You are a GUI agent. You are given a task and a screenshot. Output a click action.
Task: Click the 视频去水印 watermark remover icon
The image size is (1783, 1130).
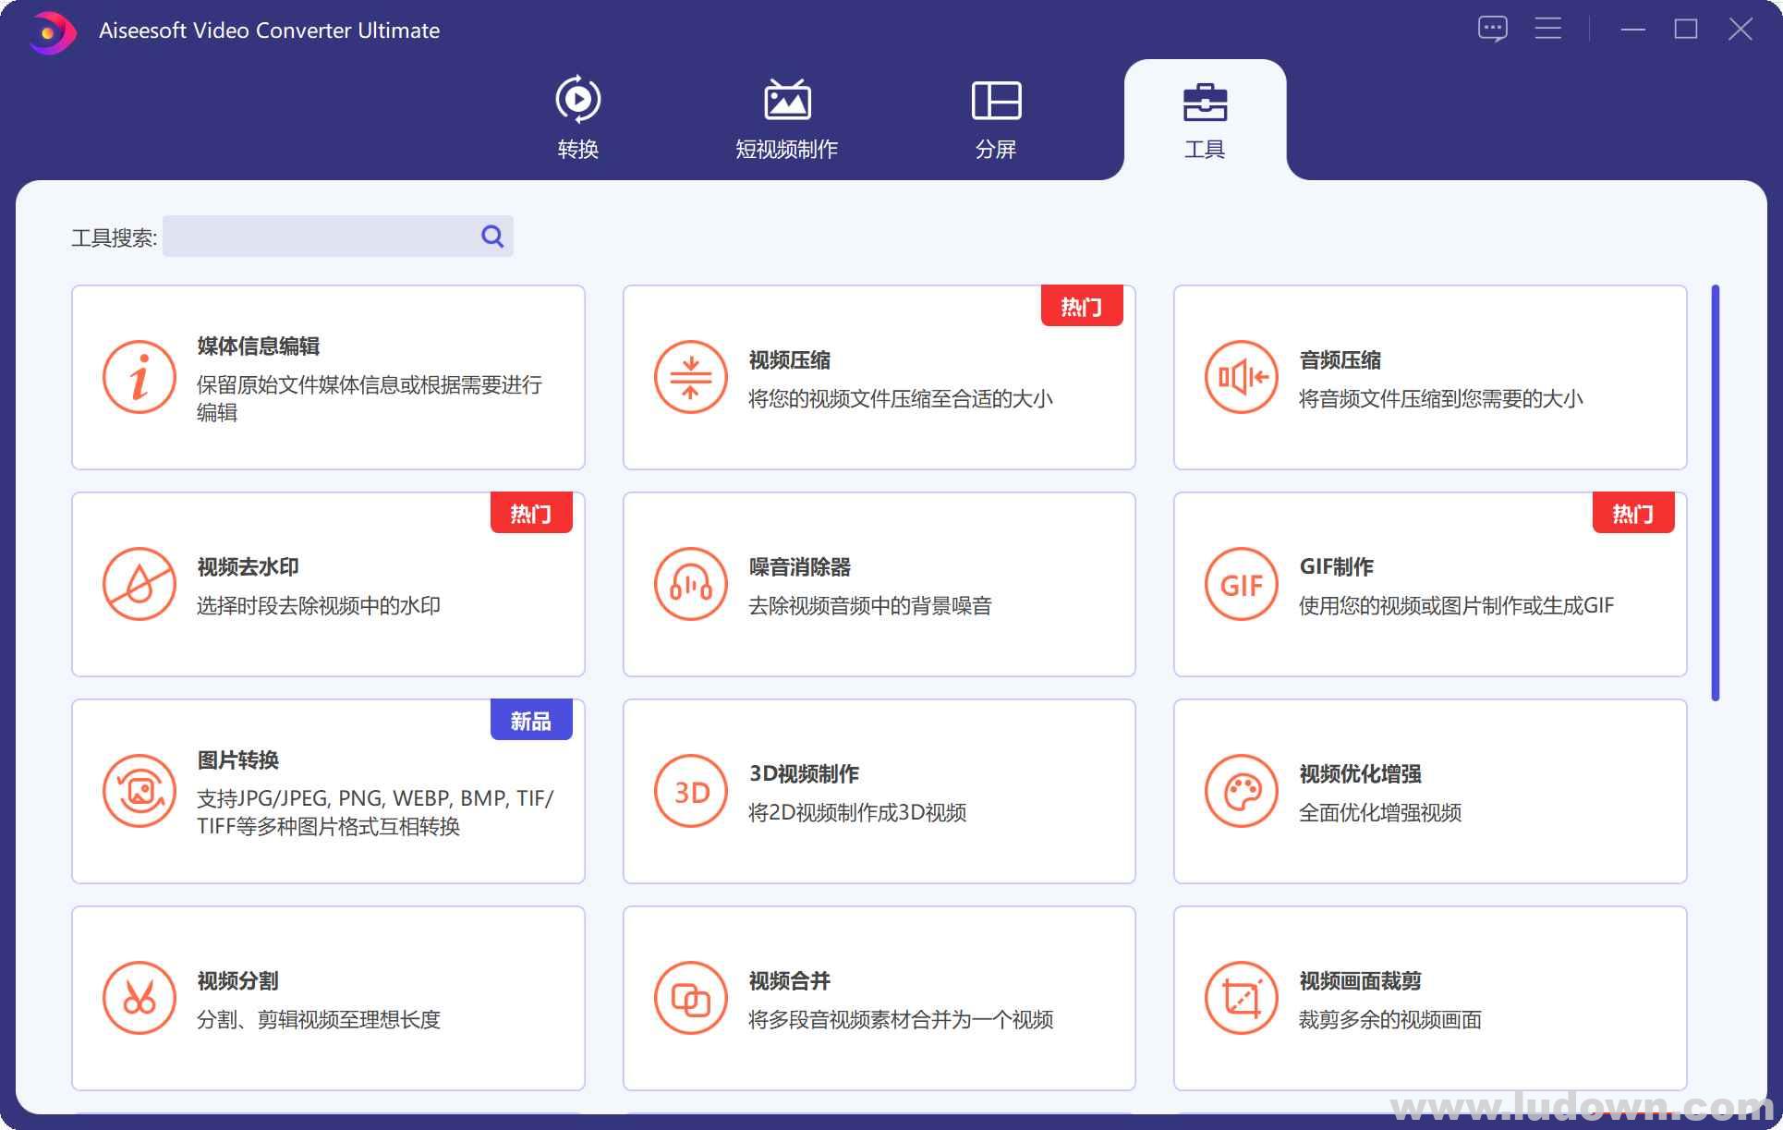pos(139,584)
